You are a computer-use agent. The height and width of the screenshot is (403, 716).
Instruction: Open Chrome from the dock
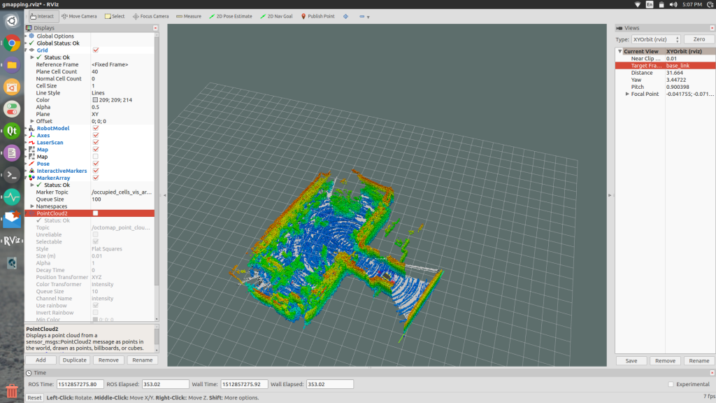coord(12,43)
